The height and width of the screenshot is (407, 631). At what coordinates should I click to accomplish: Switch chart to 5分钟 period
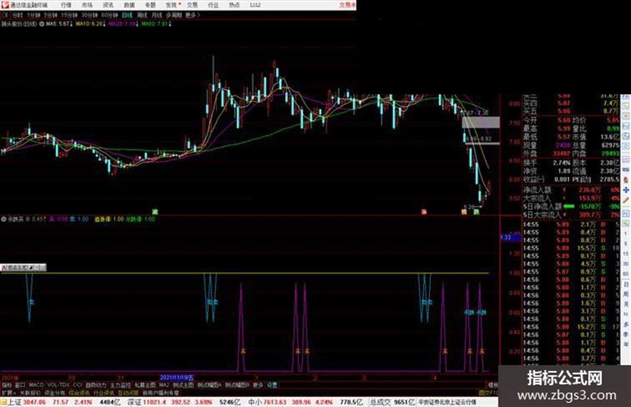point(50,15)
